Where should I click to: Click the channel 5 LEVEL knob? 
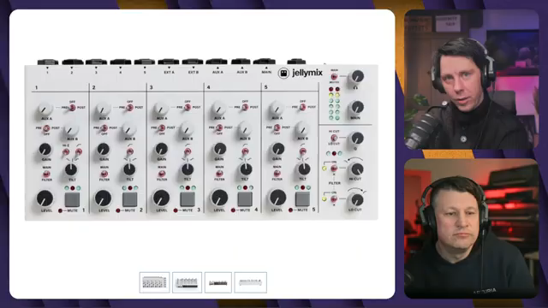coord(277,198)
